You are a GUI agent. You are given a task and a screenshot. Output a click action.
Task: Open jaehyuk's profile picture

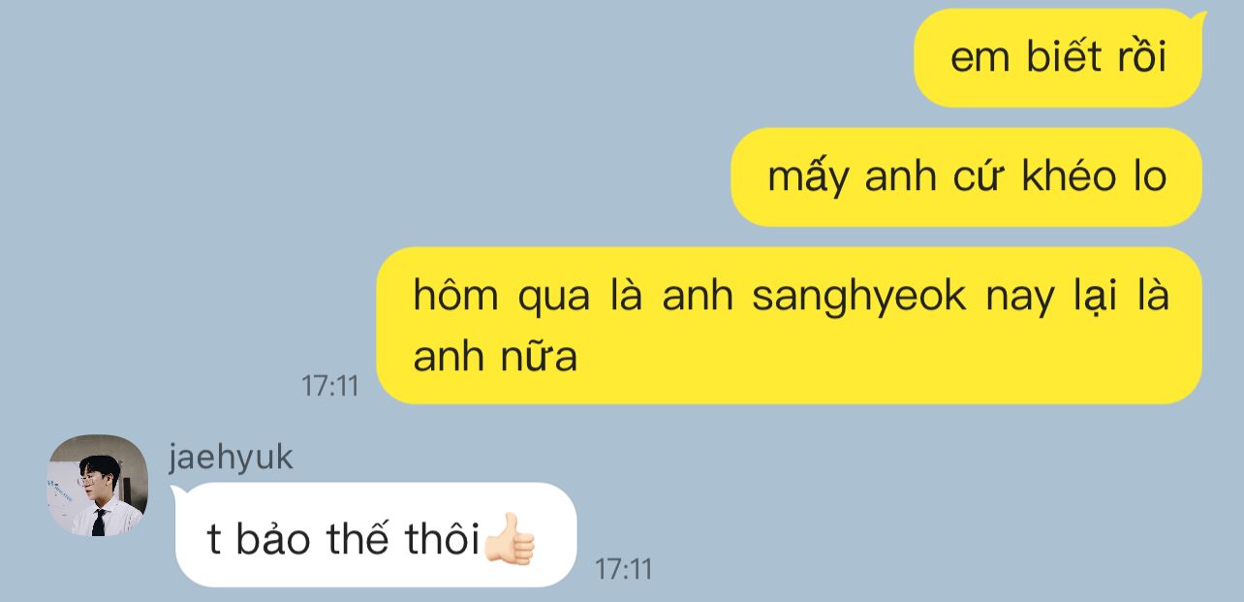tap(97, 485)
